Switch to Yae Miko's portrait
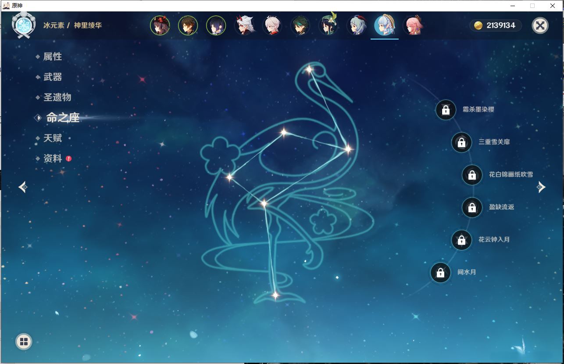Viewport: 564px width, 364px height. 413,26
